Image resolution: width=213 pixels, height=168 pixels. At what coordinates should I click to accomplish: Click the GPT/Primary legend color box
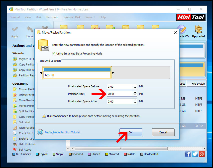pos(14,154)
